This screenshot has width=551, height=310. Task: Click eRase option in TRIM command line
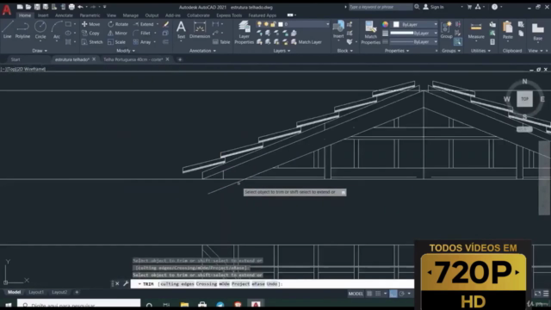pos(258,283)
